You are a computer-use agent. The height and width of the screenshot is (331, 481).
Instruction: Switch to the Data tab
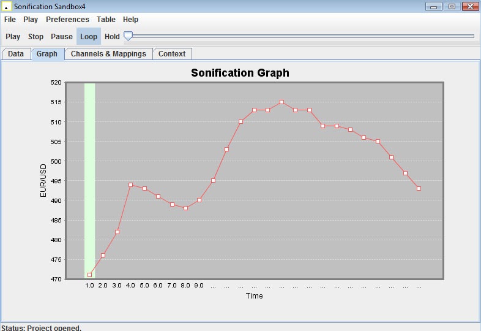(x=16, y=54)
